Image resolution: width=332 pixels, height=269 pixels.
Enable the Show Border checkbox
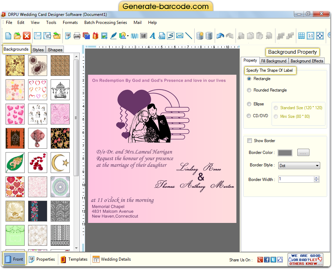coord(250,141)
